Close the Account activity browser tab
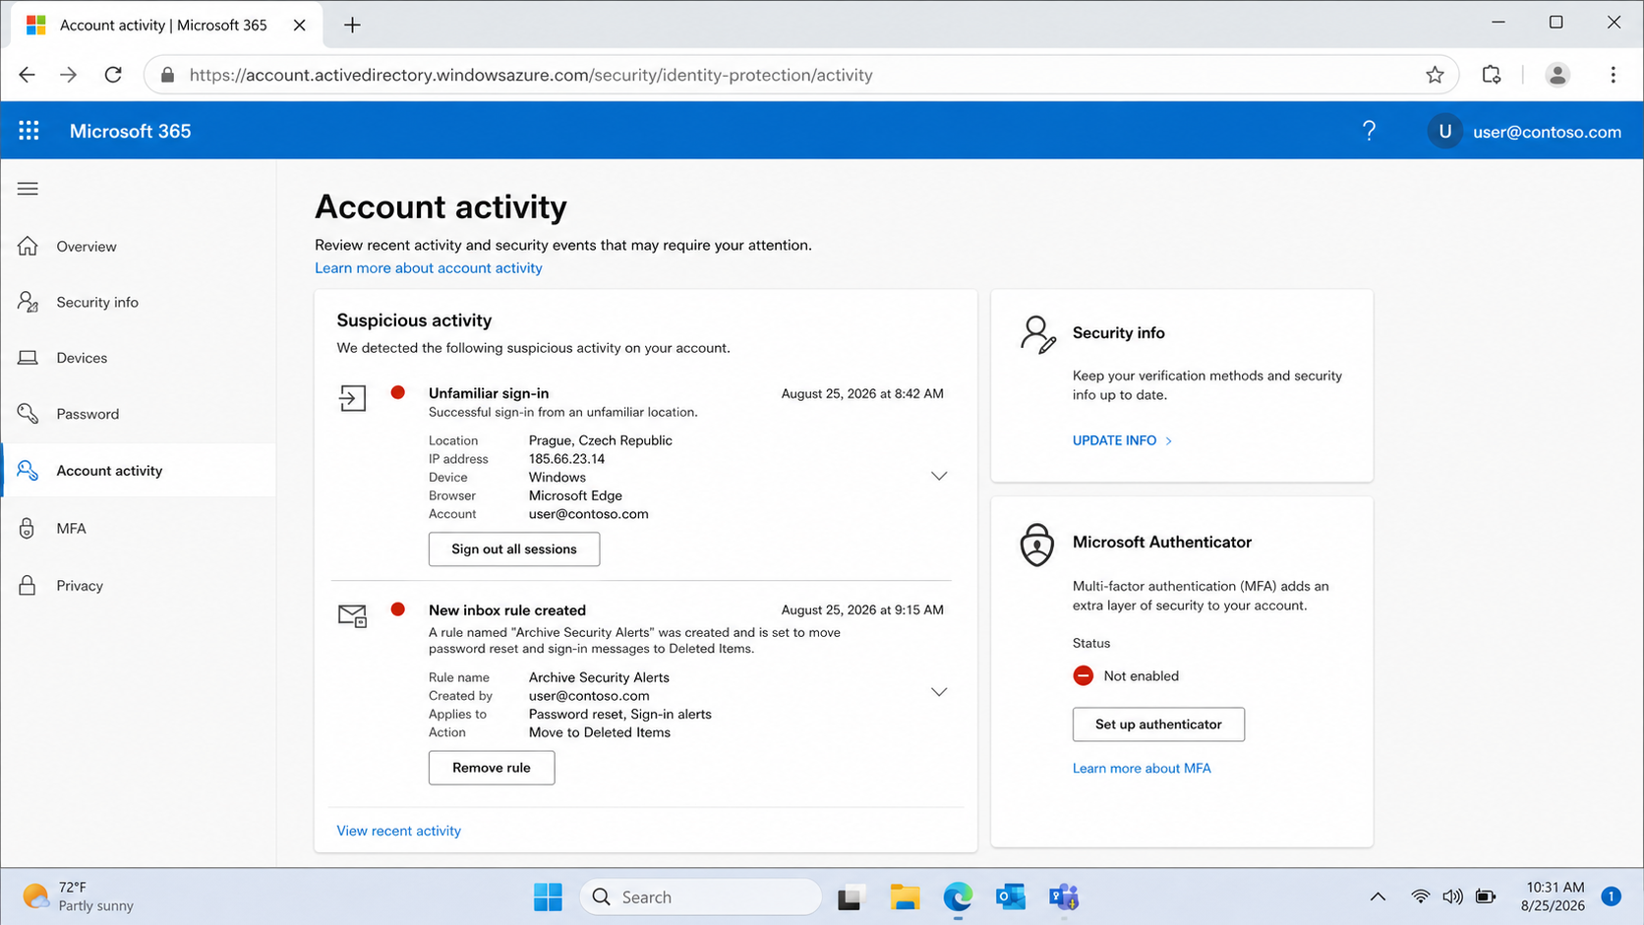Screen dimensions: 1644x925 tap(300, 26)
